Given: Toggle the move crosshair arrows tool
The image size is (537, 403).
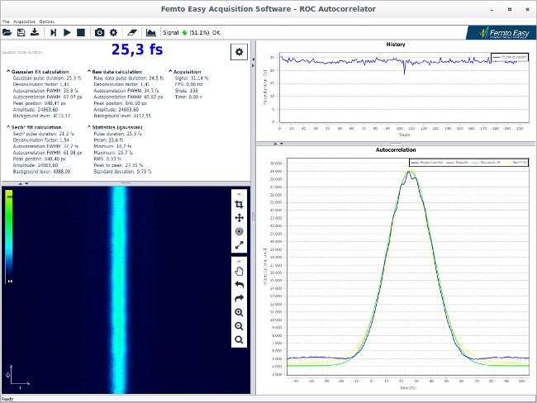Looking at the screenshot, I should click(x=240, y=218).
